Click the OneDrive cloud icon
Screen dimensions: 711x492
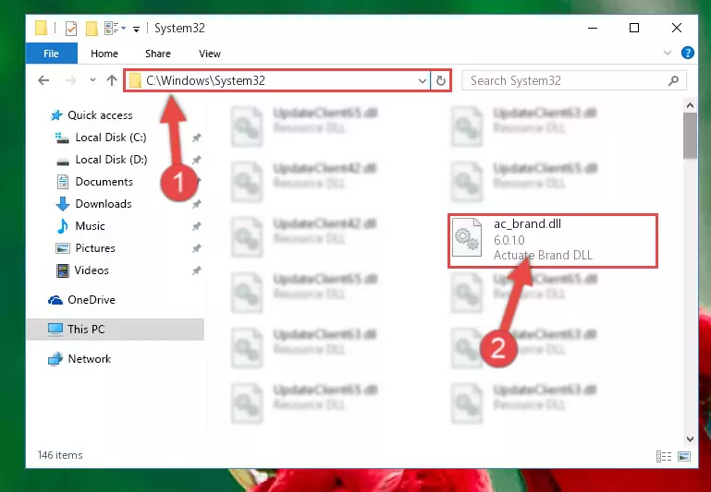[55, 300]
